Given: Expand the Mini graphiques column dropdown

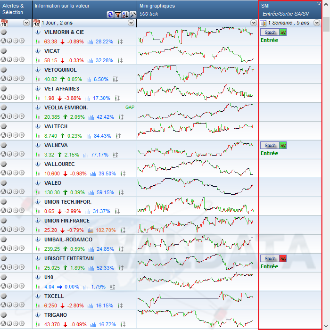Looking at the screenshot, I should 254,23.
